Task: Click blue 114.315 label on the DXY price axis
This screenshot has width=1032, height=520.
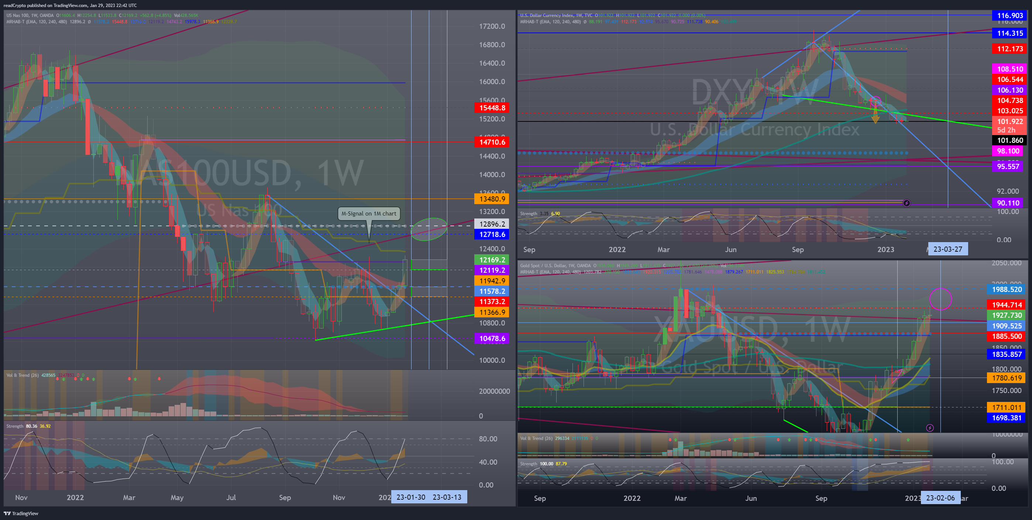Action: click(1009, 33)
